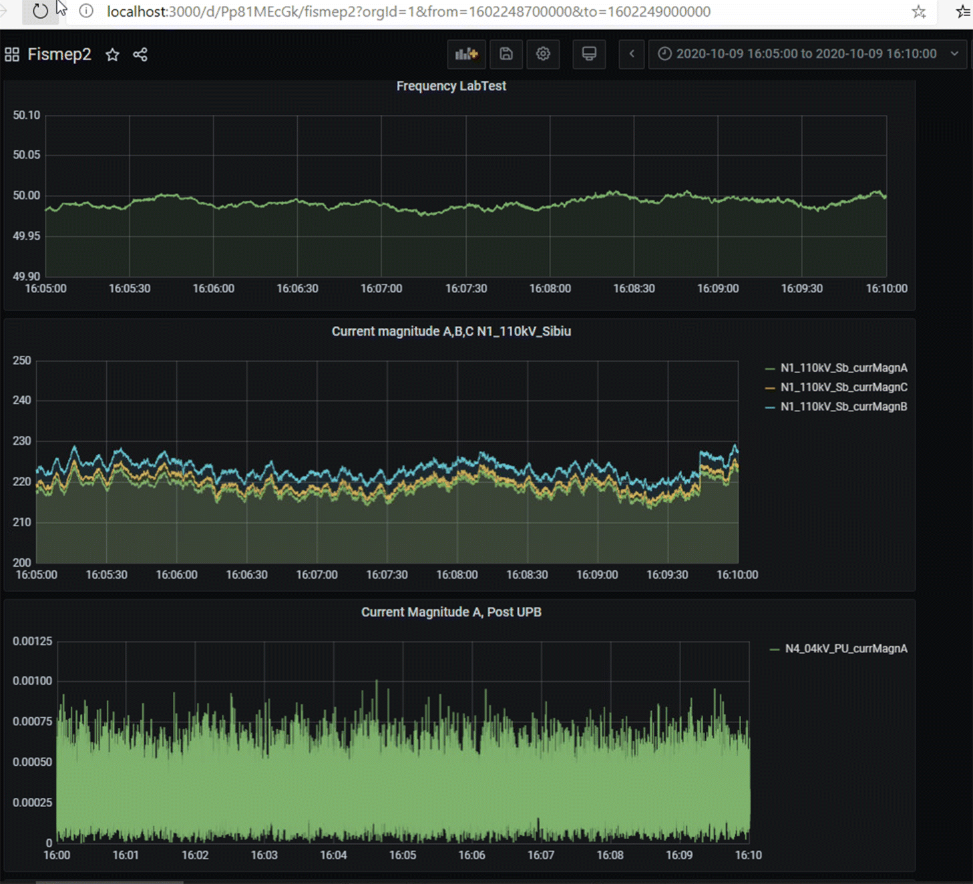The height and width of the screenshot is (884, 973).
Task: Reload the page with browser refresh icon
Action: pos(40,11)
